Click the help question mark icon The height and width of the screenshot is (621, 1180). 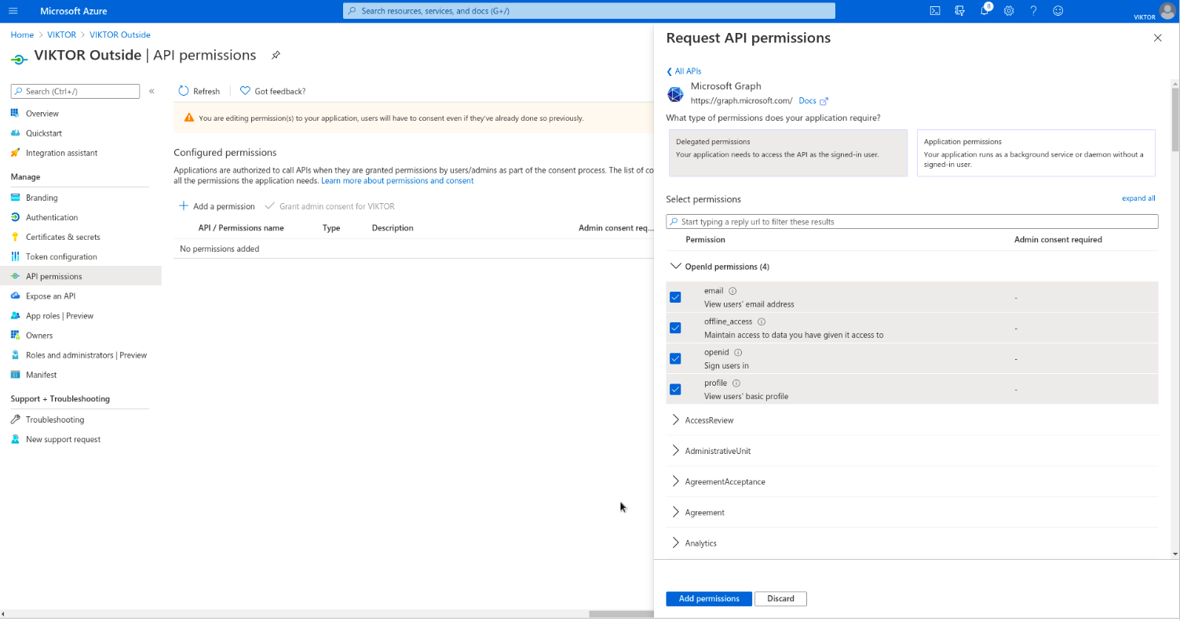(1033, 11)
